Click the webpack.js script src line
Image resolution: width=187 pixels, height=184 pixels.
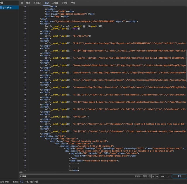click(x=89, y=21)
